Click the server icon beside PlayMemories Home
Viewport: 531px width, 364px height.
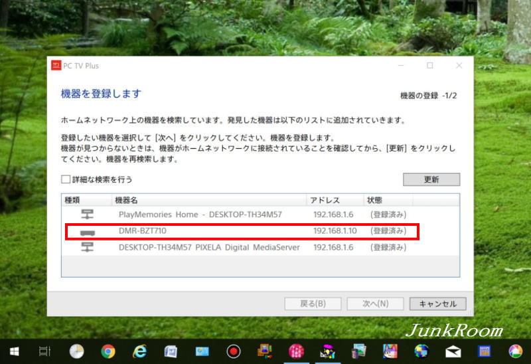click(x=88, y=214)
